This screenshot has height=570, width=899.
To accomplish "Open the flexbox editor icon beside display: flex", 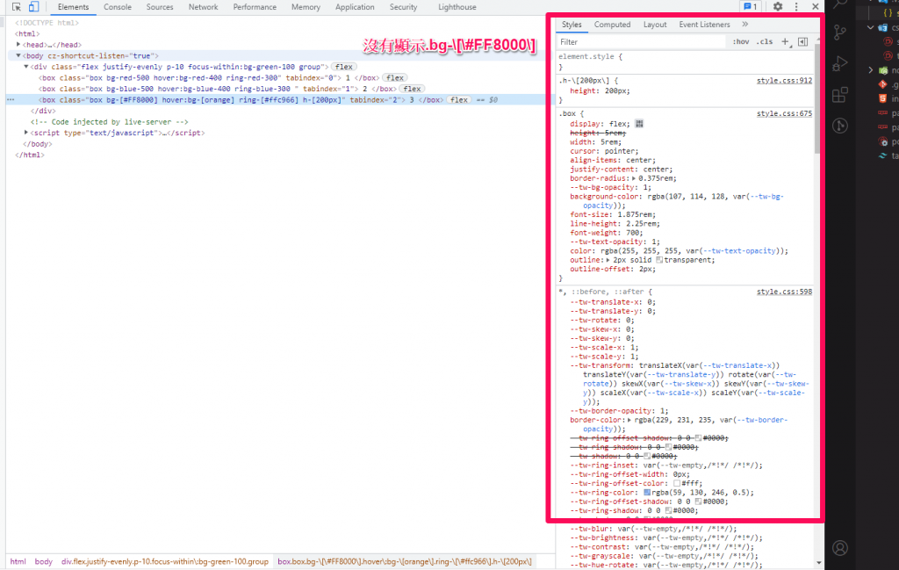I will coord(639,124).
